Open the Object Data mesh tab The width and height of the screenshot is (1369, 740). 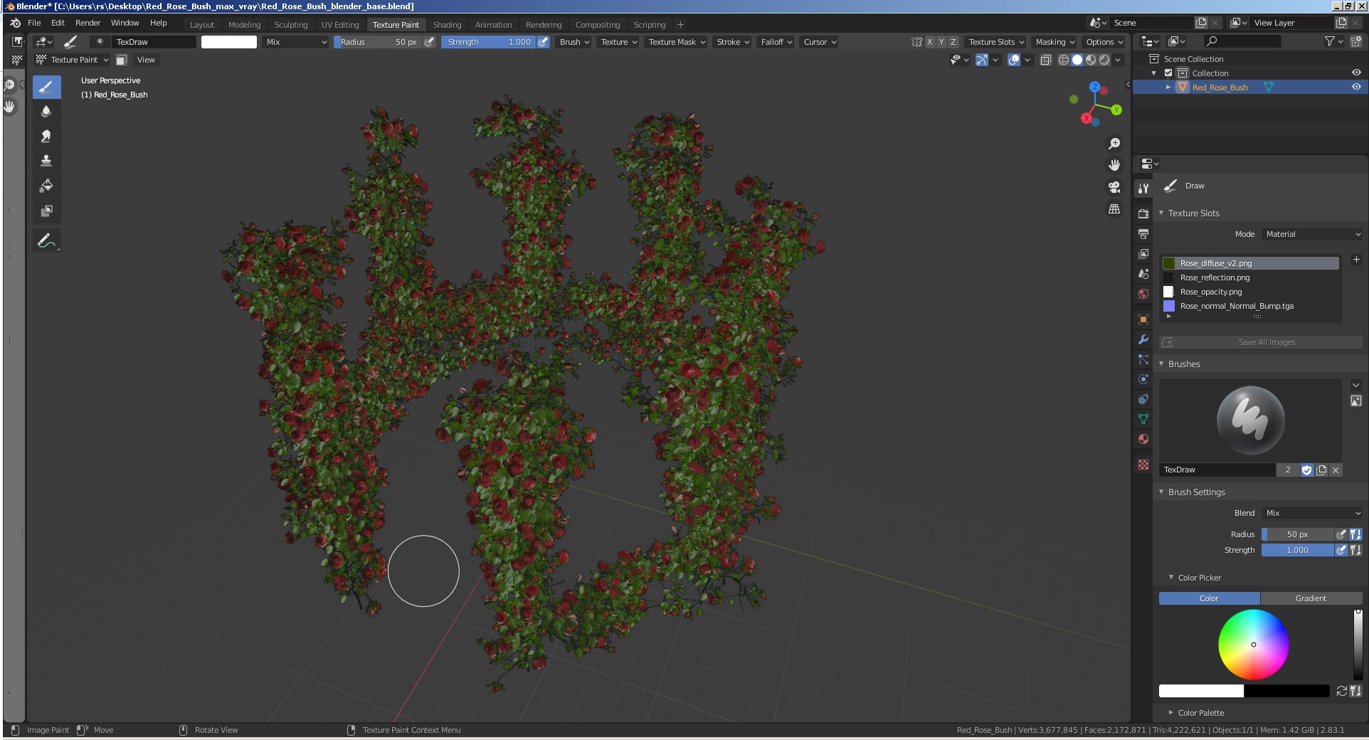[x=1143, y=419]
